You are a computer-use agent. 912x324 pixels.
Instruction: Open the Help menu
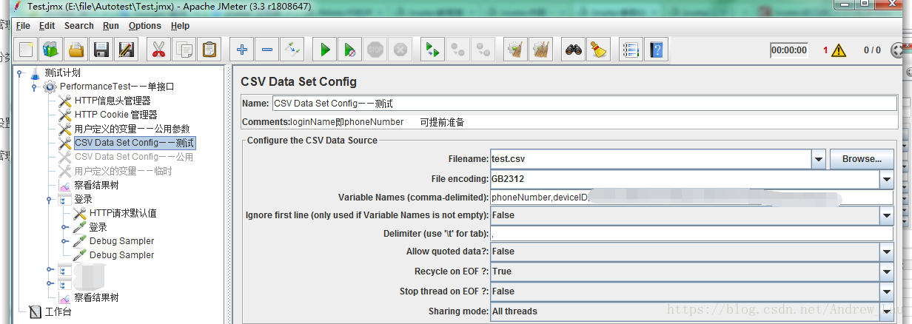pos(180,25)
